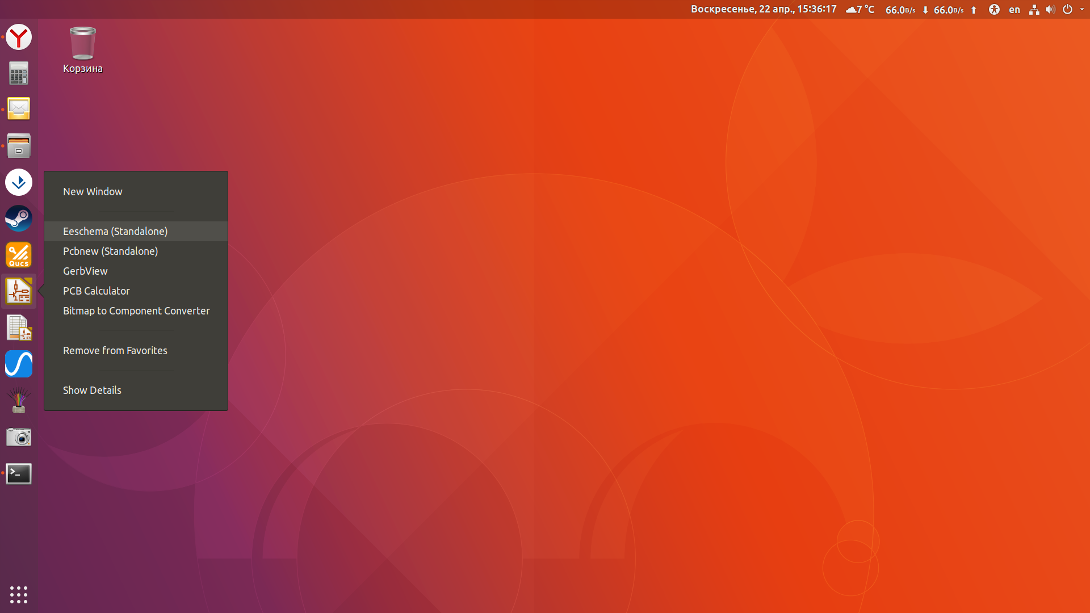Open the Steam launcher icon

tap(19, 219)
